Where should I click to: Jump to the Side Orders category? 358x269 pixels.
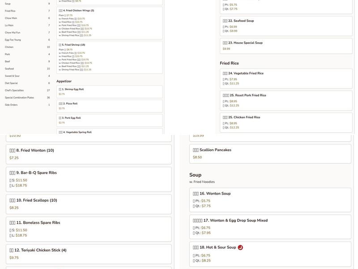click(x=11, y=105)
